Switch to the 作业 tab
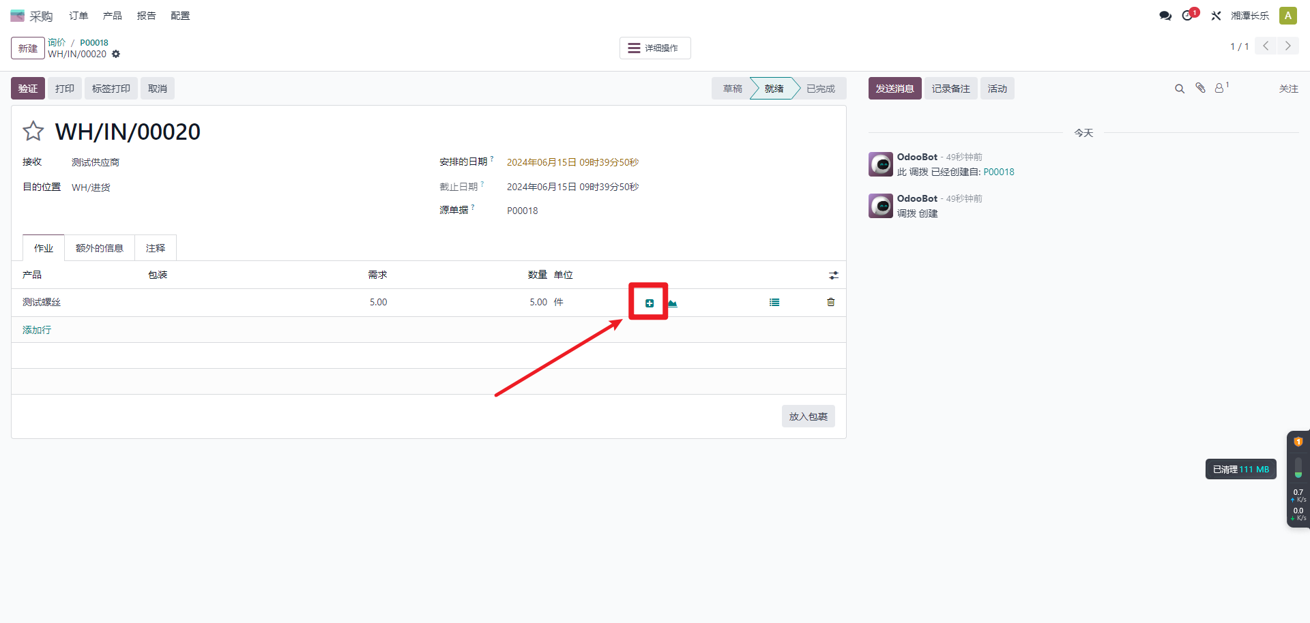 coord(44,248)
